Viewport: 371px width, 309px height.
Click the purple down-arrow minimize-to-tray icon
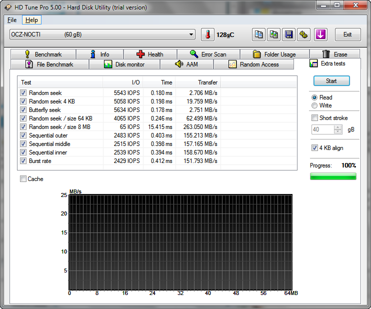(x=320, y=34)
